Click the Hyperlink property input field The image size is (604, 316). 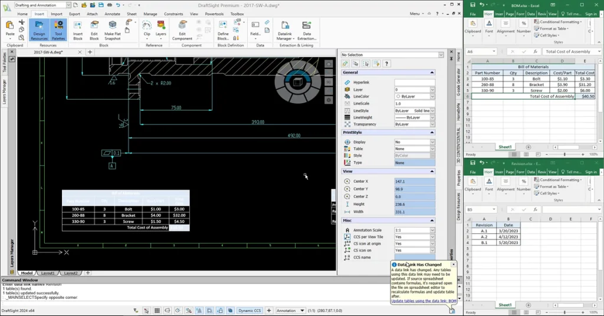tap(414, 83)
